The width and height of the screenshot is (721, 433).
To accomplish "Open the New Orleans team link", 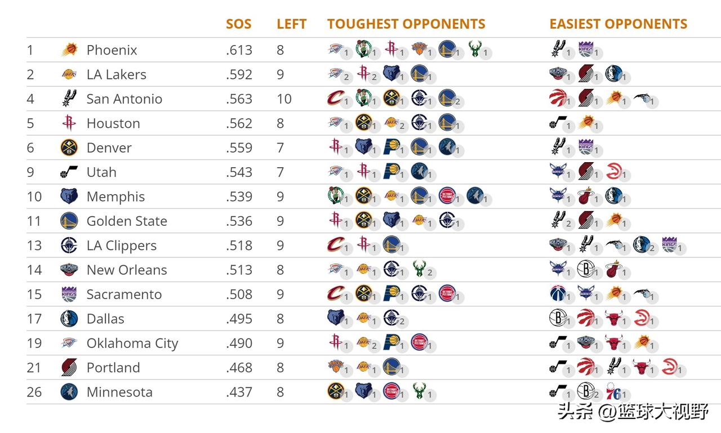I will click(127, 270).
